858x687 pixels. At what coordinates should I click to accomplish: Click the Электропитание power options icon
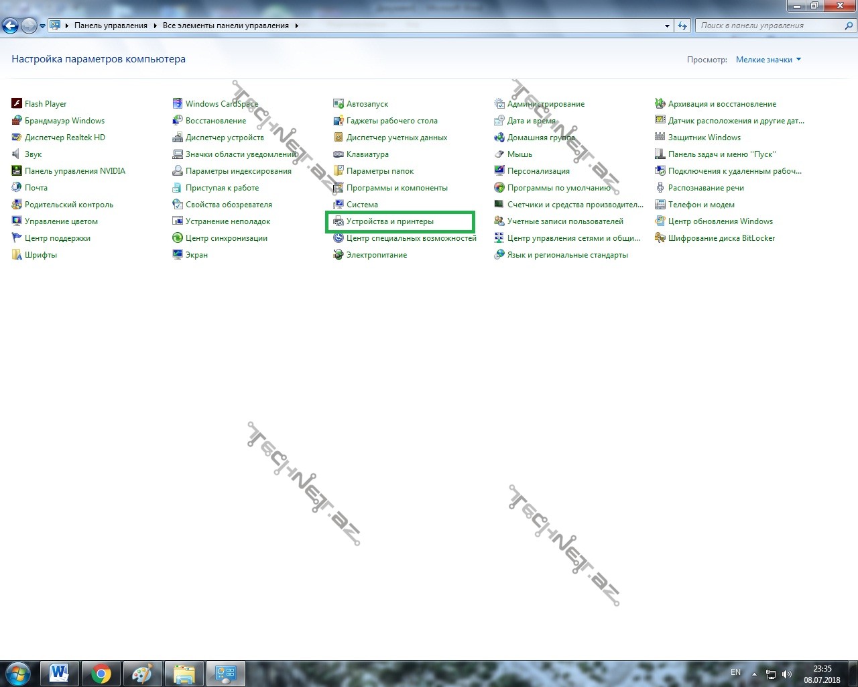339,254
